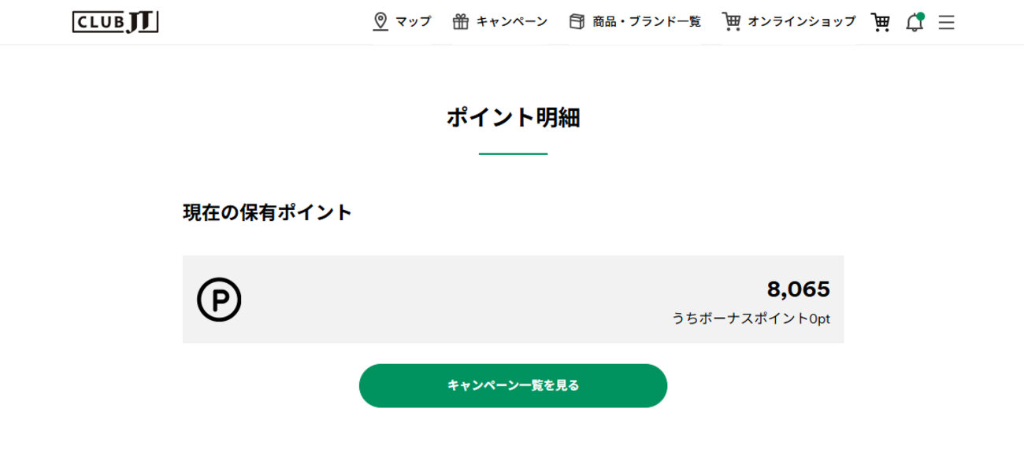Image resolution: width=1024 pixels, height=449 pixels.
Task: Select the キャンペーン menu label
Action: tap(512, 22)
